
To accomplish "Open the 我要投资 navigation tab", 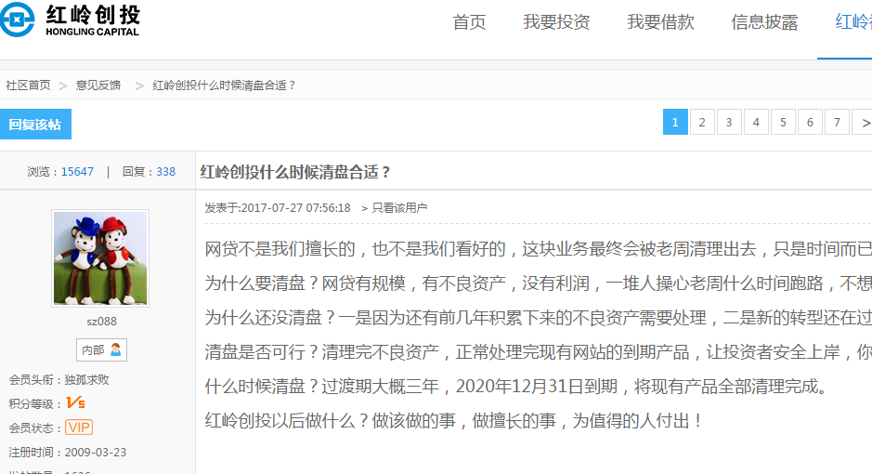I will [556, 23].
